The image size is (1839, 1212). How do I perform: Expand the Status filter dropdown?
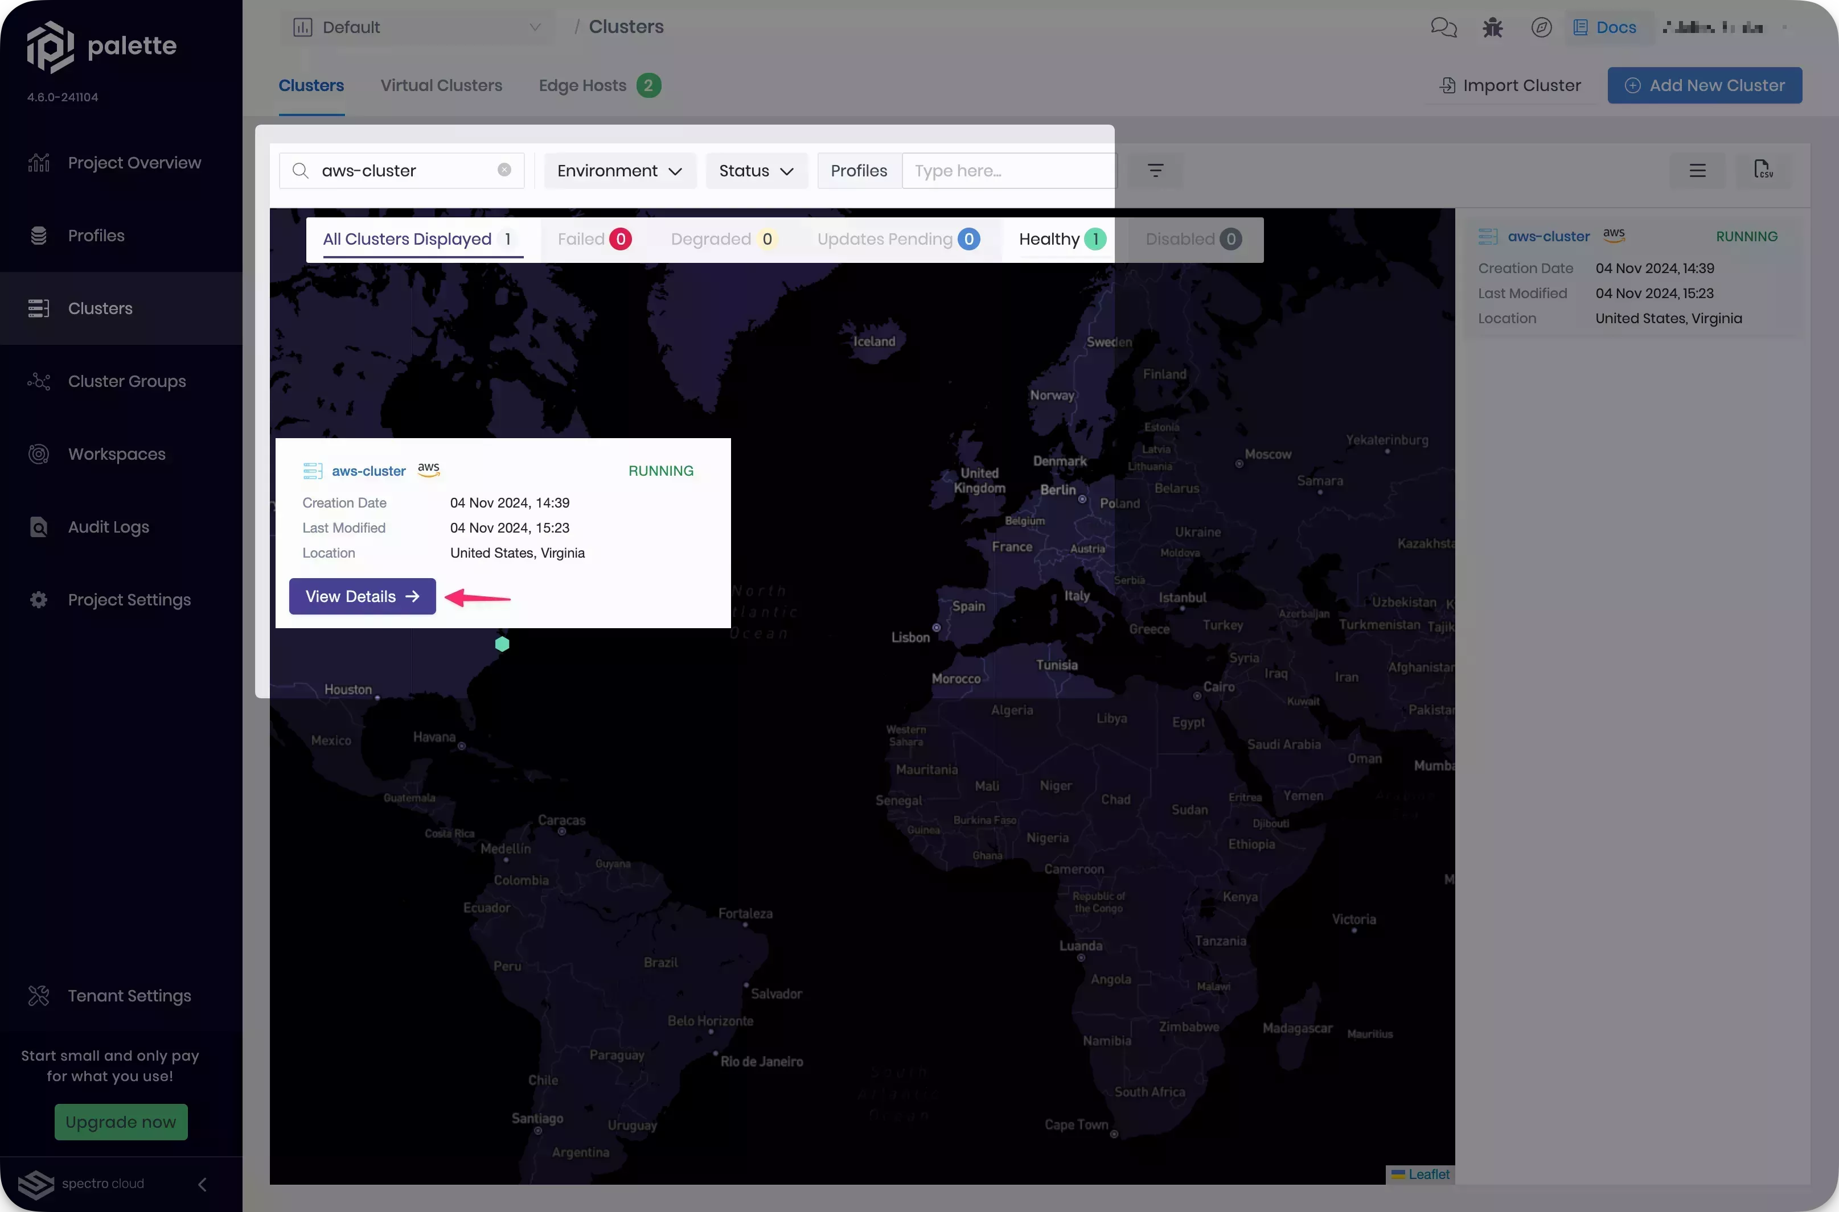756,170
